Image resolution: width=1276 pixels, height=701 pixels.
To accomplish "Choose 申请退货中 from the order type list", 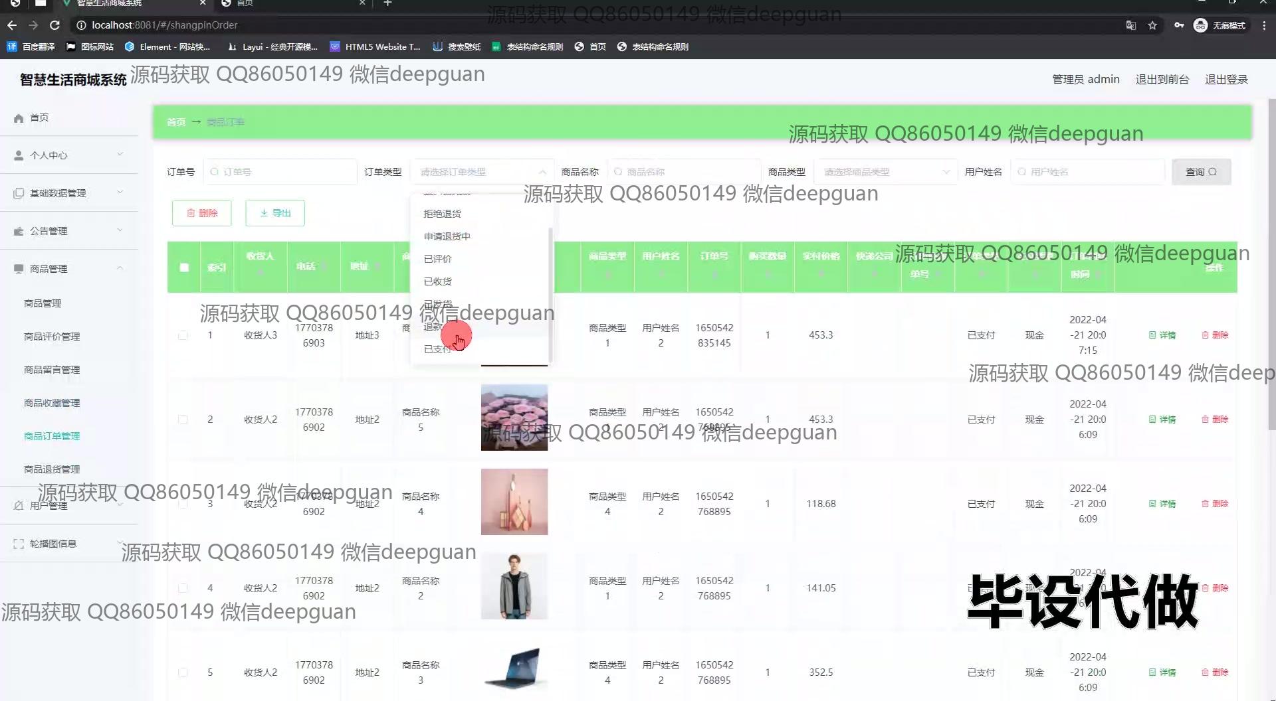I will 447,236.
